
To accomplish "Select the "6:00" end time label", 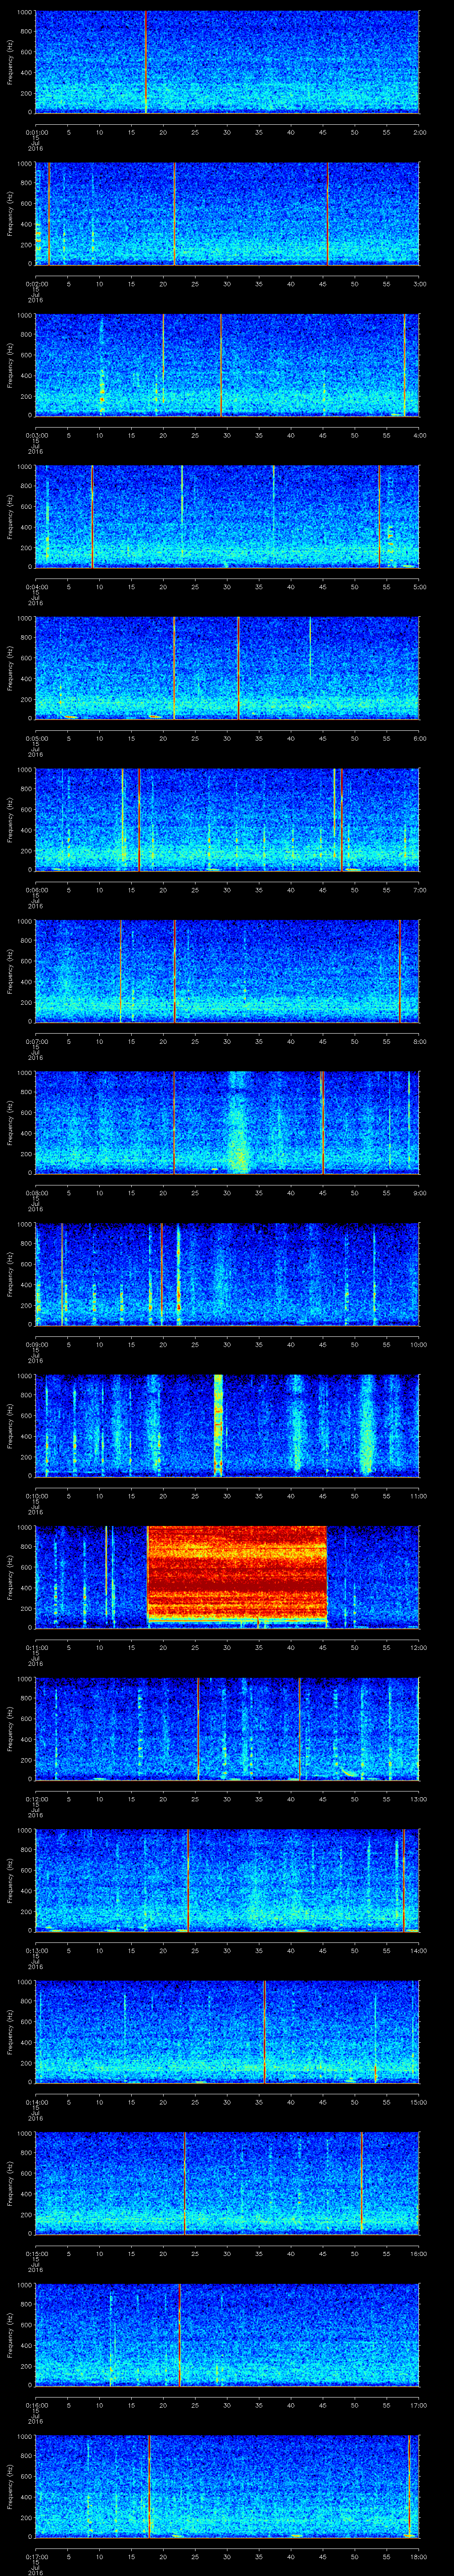I will point(419,738).
